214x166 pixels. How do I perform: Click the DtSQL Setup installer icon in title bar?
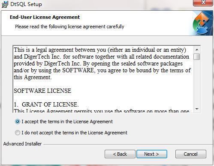point(5,4)
